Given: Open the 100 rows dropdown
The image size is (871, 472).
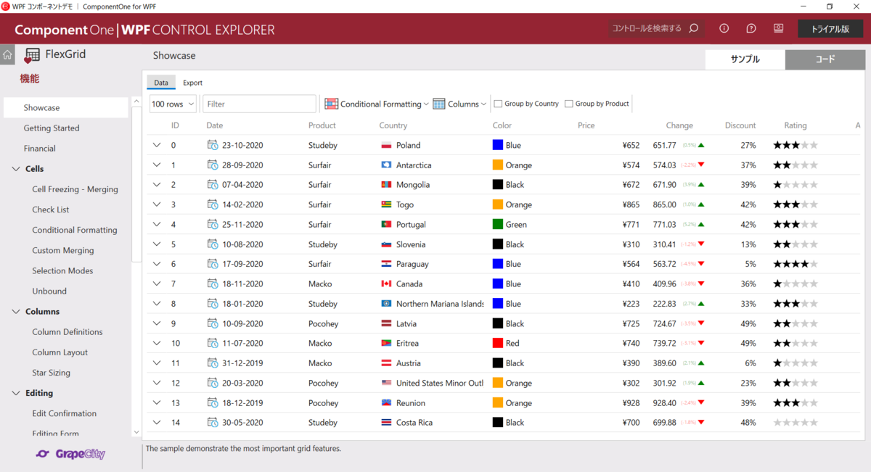Looking at the screenshot, I should pyautogui.click(x=173, y=104).
